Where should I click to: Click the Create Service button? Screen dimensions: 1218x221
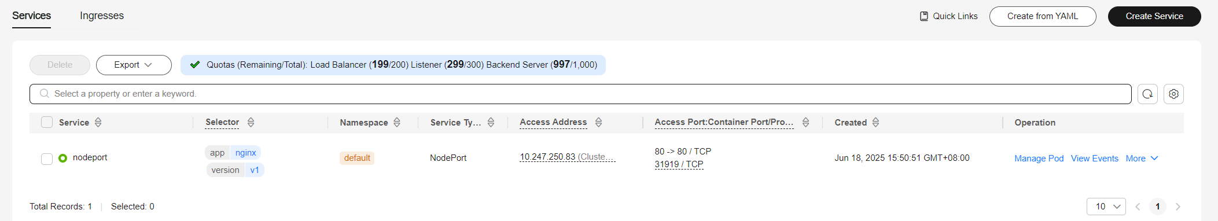1154,16
